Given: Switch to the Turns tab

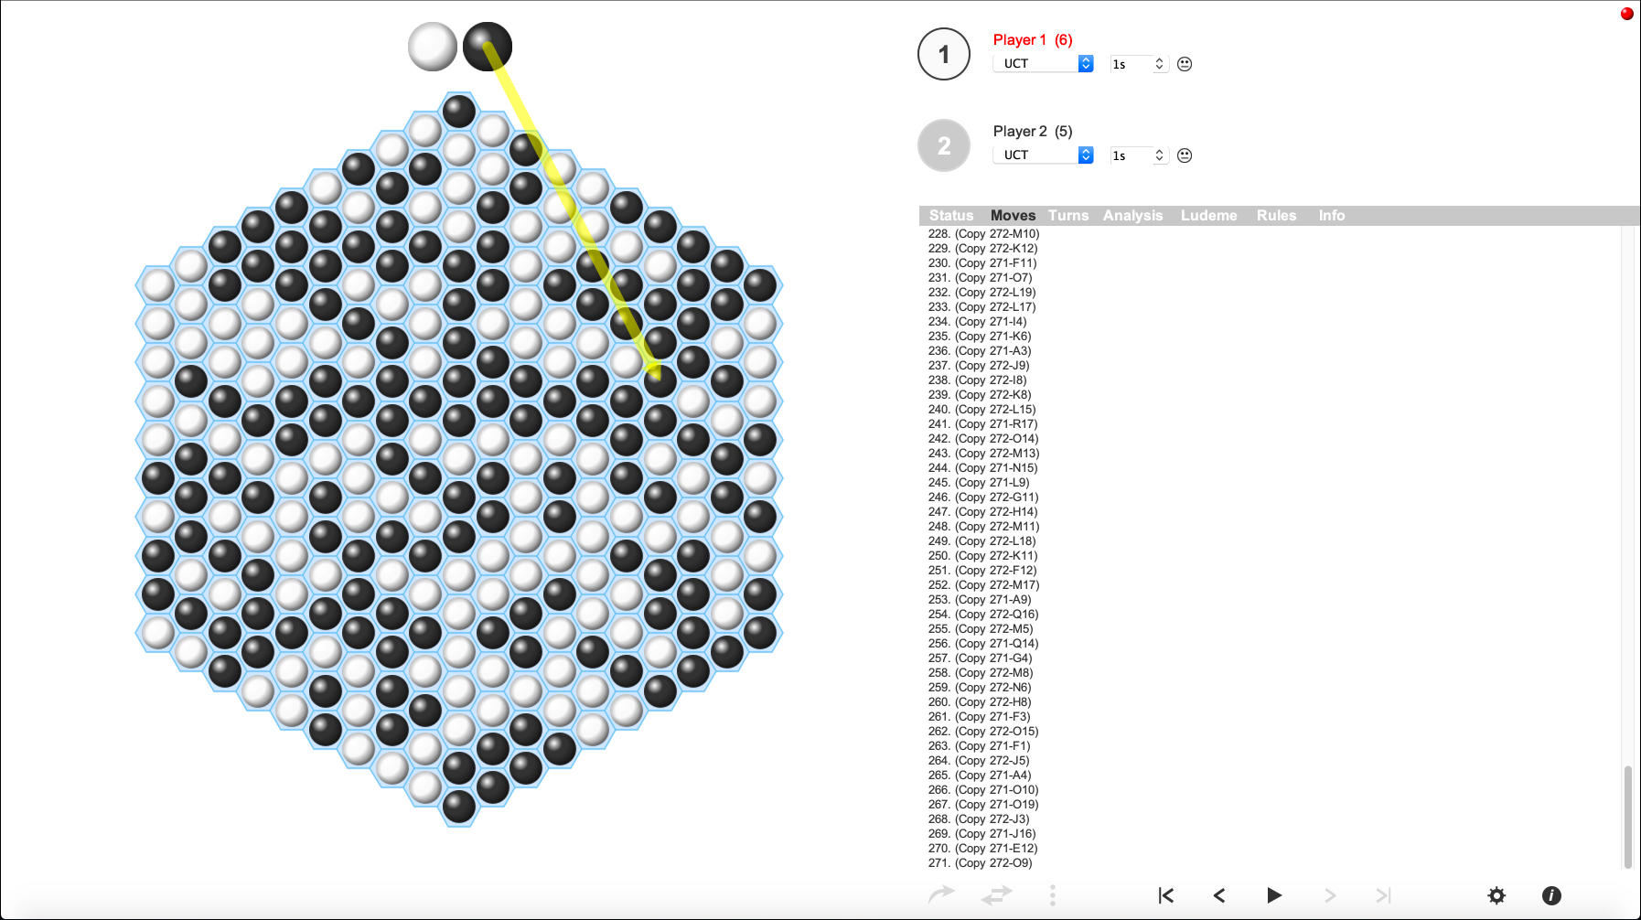Looking at the screenshot, I should tap(1068, 216).
